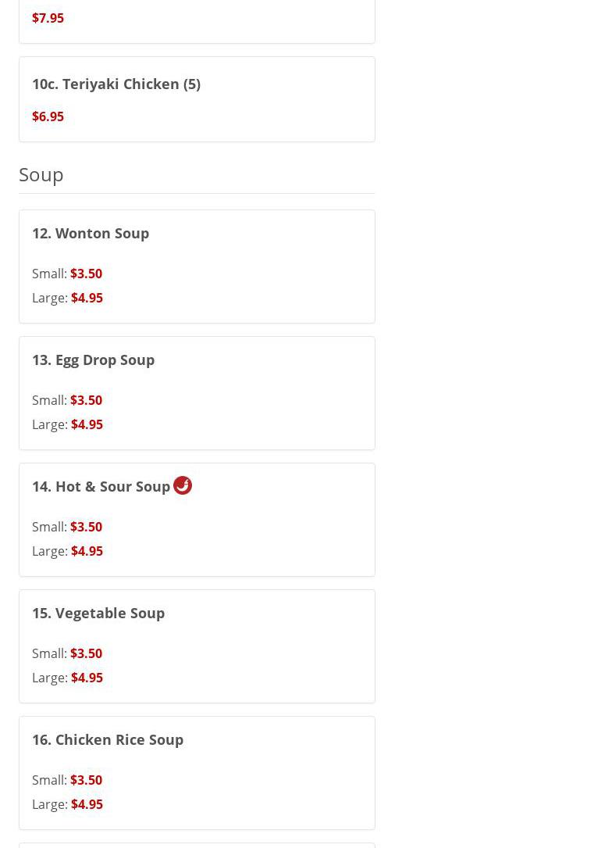Choose Large $4.95 Wonton Soup
Screen dimensions: 601x848
coord(67,298)
